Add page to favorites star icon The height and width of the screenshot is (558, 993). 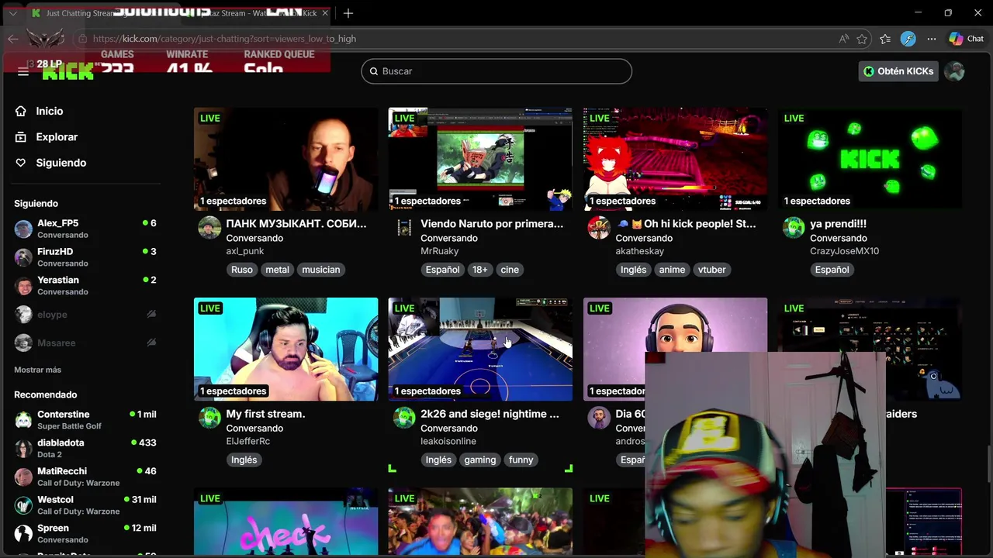(863, 39)
